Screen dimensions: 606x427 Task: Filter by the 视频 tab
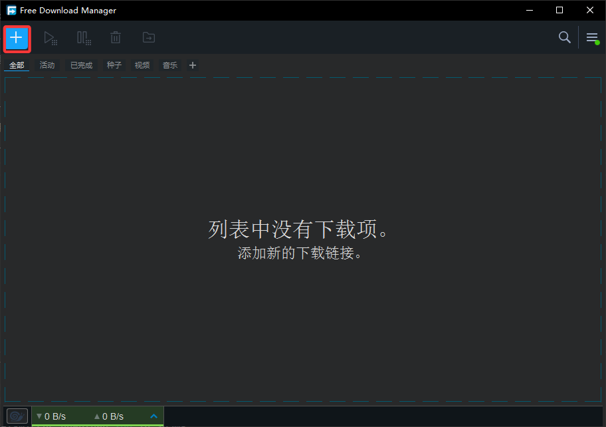click(x=142, y=65)
